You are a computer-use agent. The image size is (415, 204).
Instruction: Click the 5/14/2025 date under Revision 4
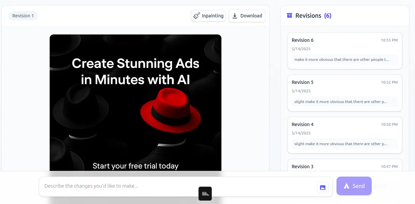click(x=301, y=133)
